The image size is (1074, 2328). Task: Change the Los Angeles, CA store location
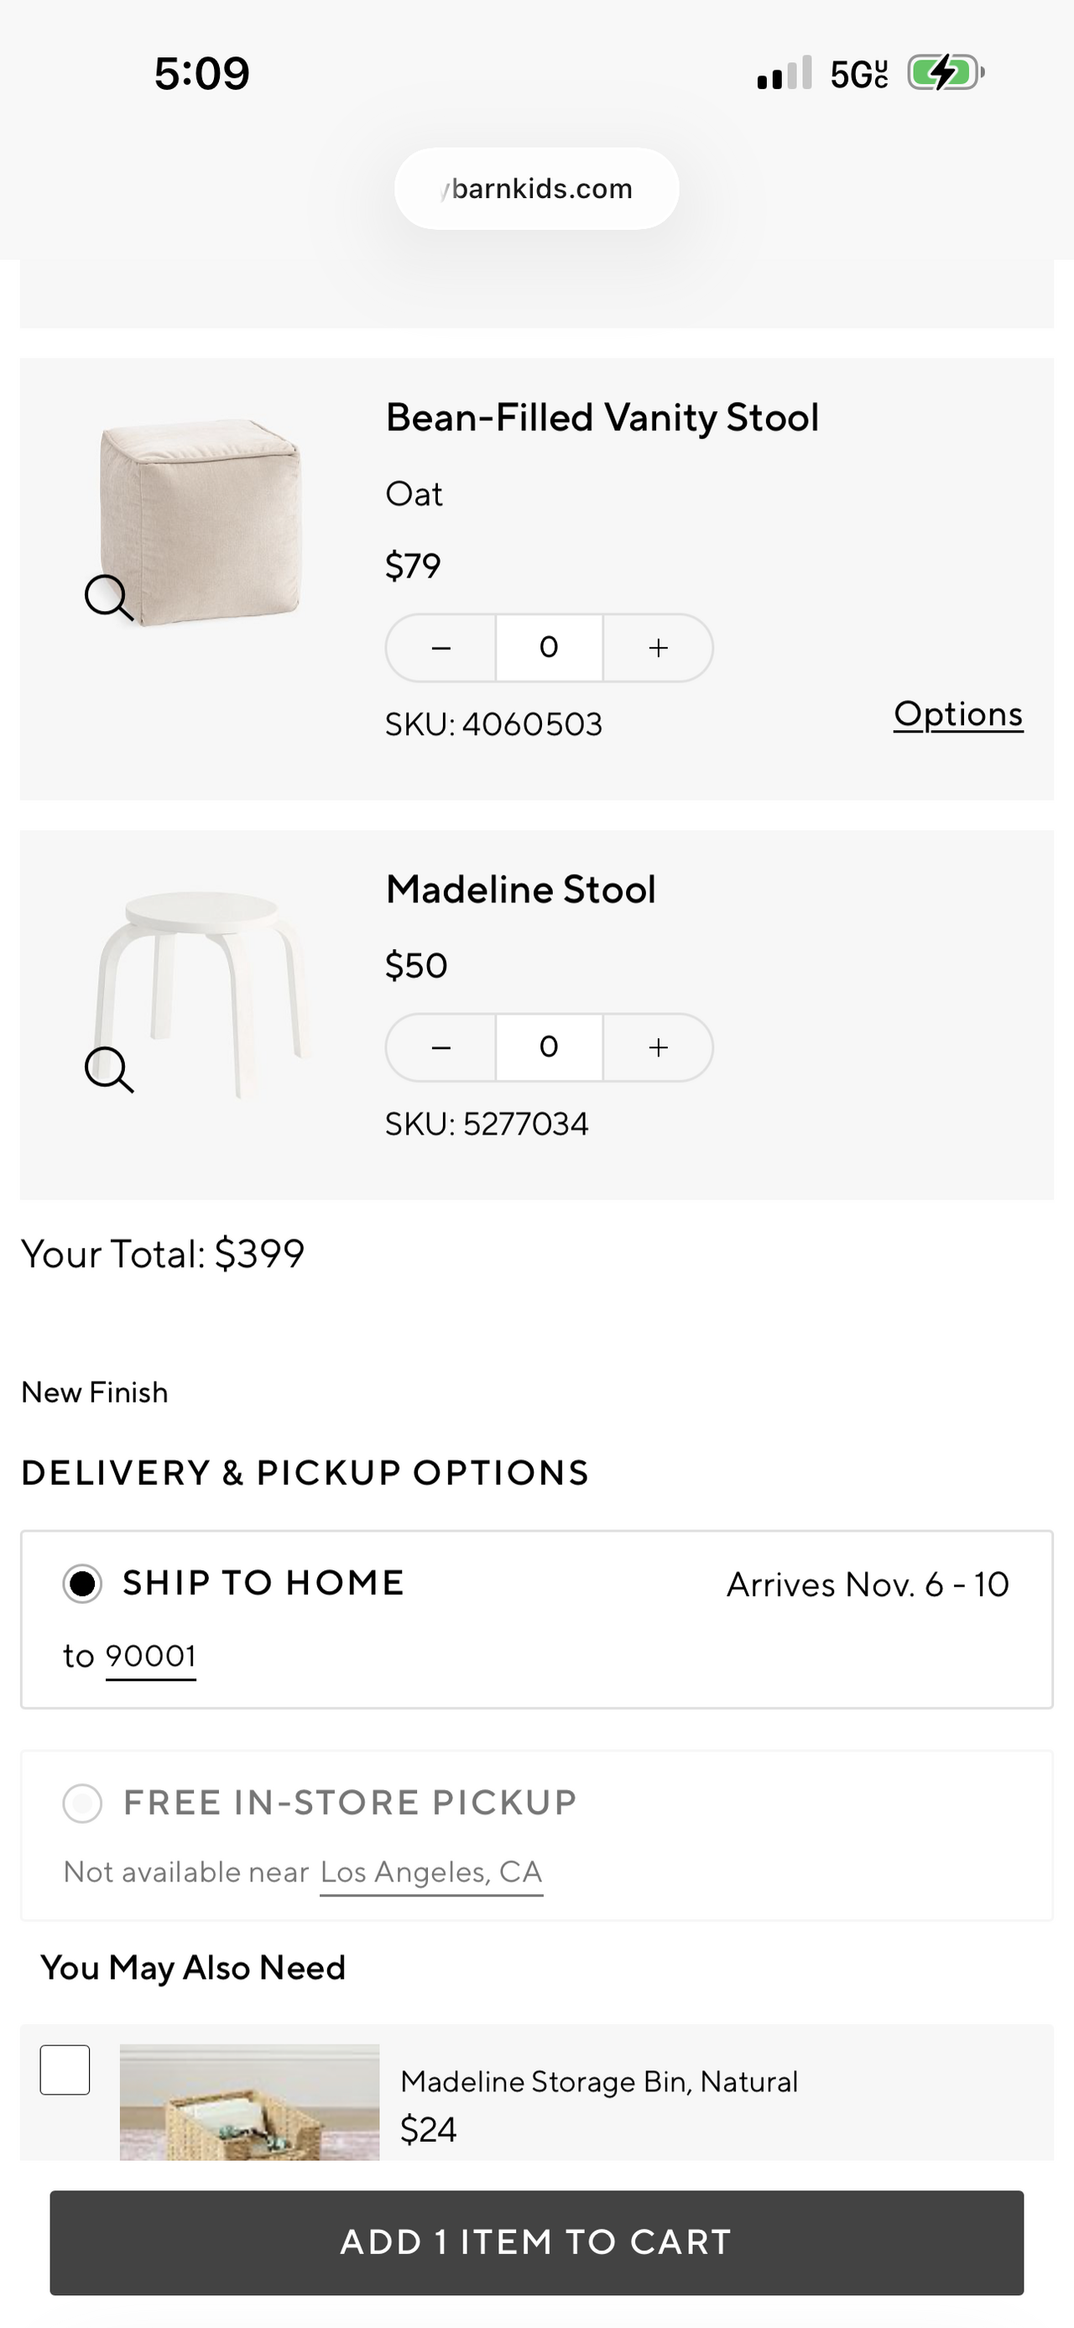tap(431, 1871)
